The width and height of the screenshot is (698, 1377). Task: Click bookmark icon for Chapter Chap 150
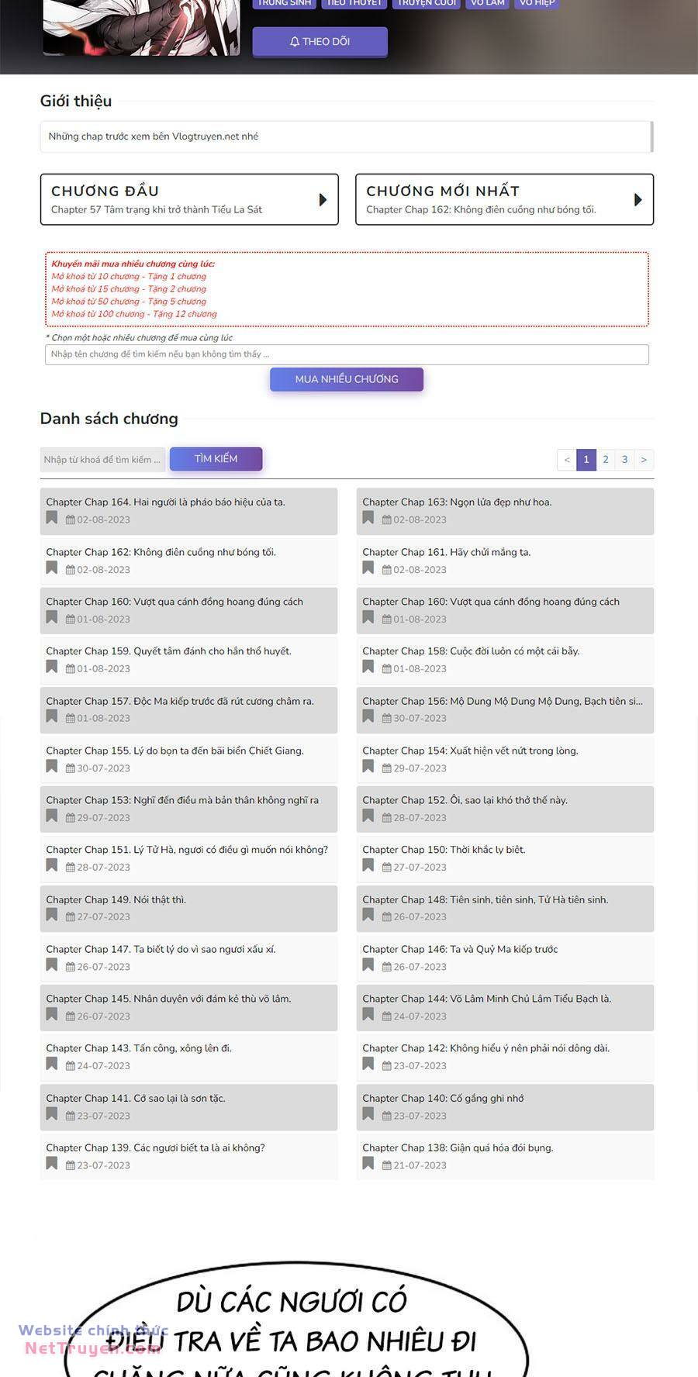pyautogui.click(x=368, y=865)
